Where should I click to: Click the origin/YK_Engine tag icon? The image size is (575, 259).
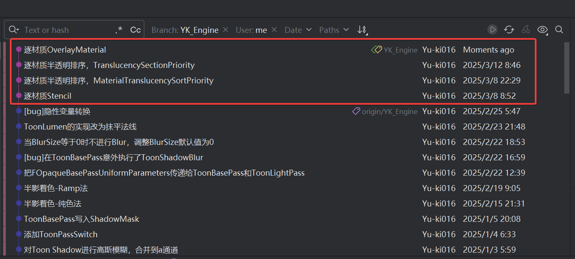[x=356, y=111]
